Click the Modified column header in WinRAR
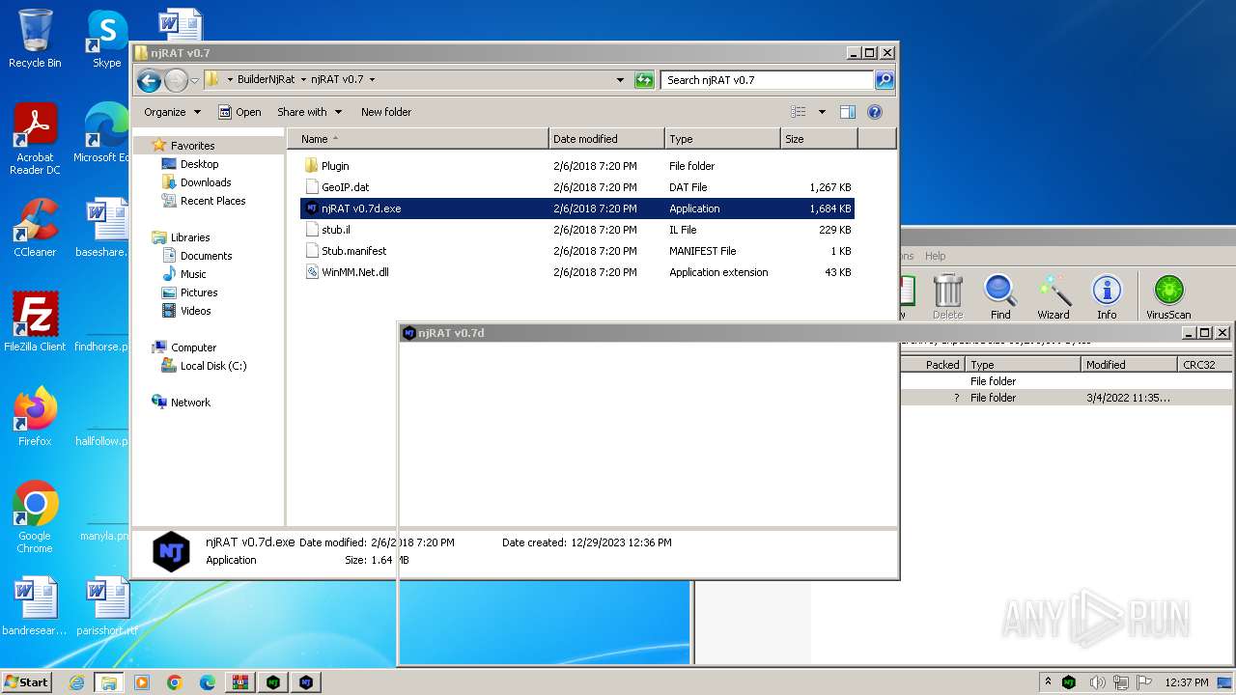Screen dimensions: 1236x695 pos(1129,365)
